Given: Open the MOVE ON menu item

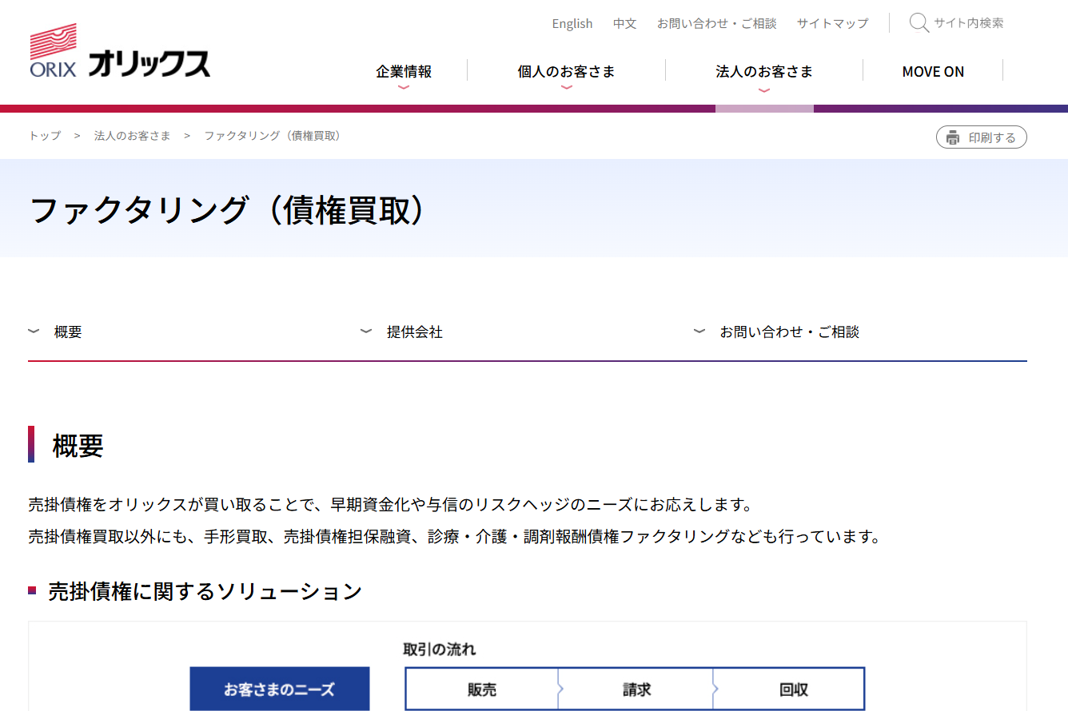Looking at the screenshot, I should [932, 72].
